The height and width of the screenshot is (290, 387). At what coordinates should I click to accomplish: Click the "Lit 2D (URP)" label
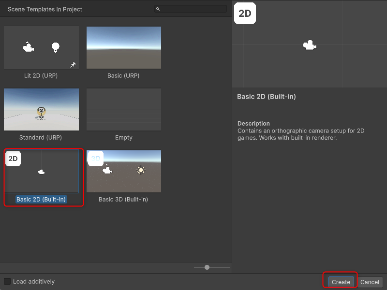coord(41,76)
